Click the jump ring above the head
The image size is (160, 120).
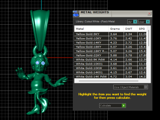pyautogui.click(x=34, y=51)
